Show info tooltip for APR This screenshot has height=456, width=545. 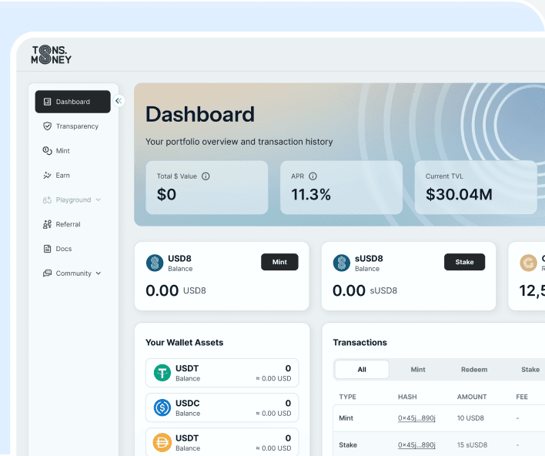click(x=313, y=176)
